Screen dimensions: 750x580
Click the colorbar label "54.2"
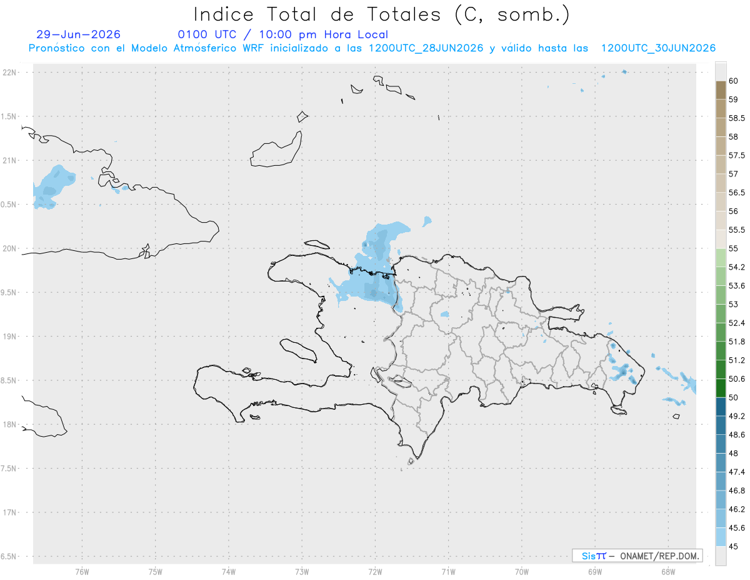point(737,267)
